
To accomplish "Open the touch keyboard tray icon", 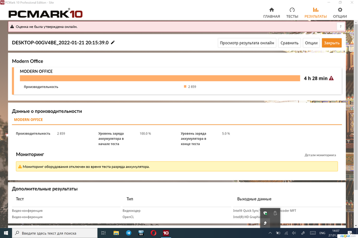I will (x=313, y=233).
